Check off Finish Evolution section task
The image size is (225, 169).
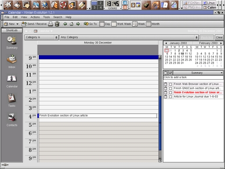pyautogui.click(x=171, y=92)
